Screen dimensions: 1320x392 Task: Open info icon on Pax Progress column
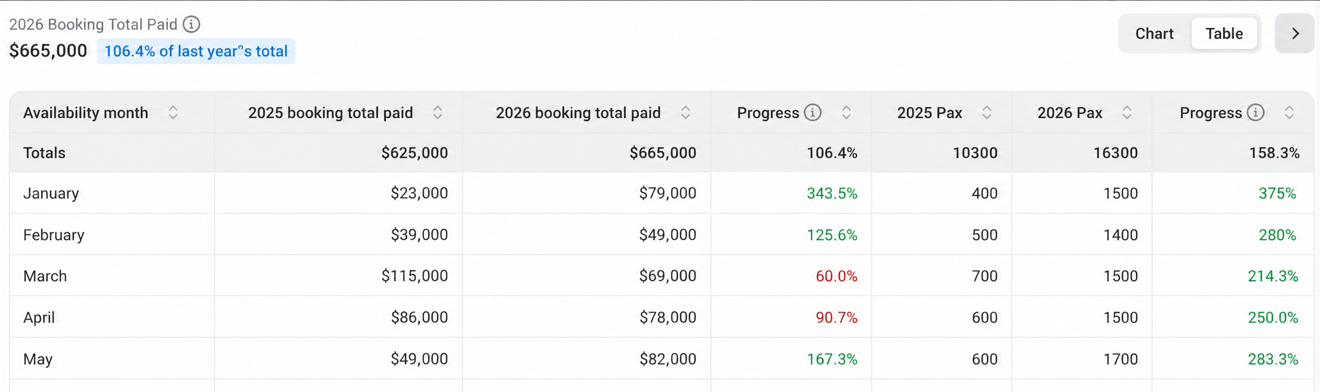[1255, 113]
